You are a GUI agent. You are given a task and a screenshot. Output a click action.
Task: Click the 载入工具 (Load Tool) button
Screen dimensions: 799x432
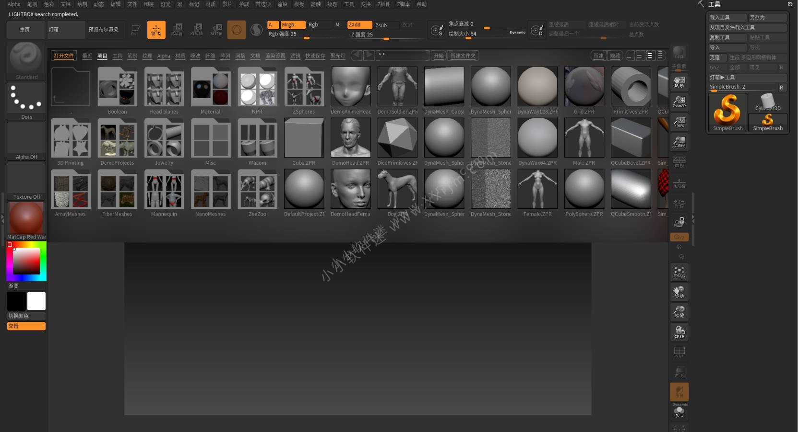[x=727, y=18]
